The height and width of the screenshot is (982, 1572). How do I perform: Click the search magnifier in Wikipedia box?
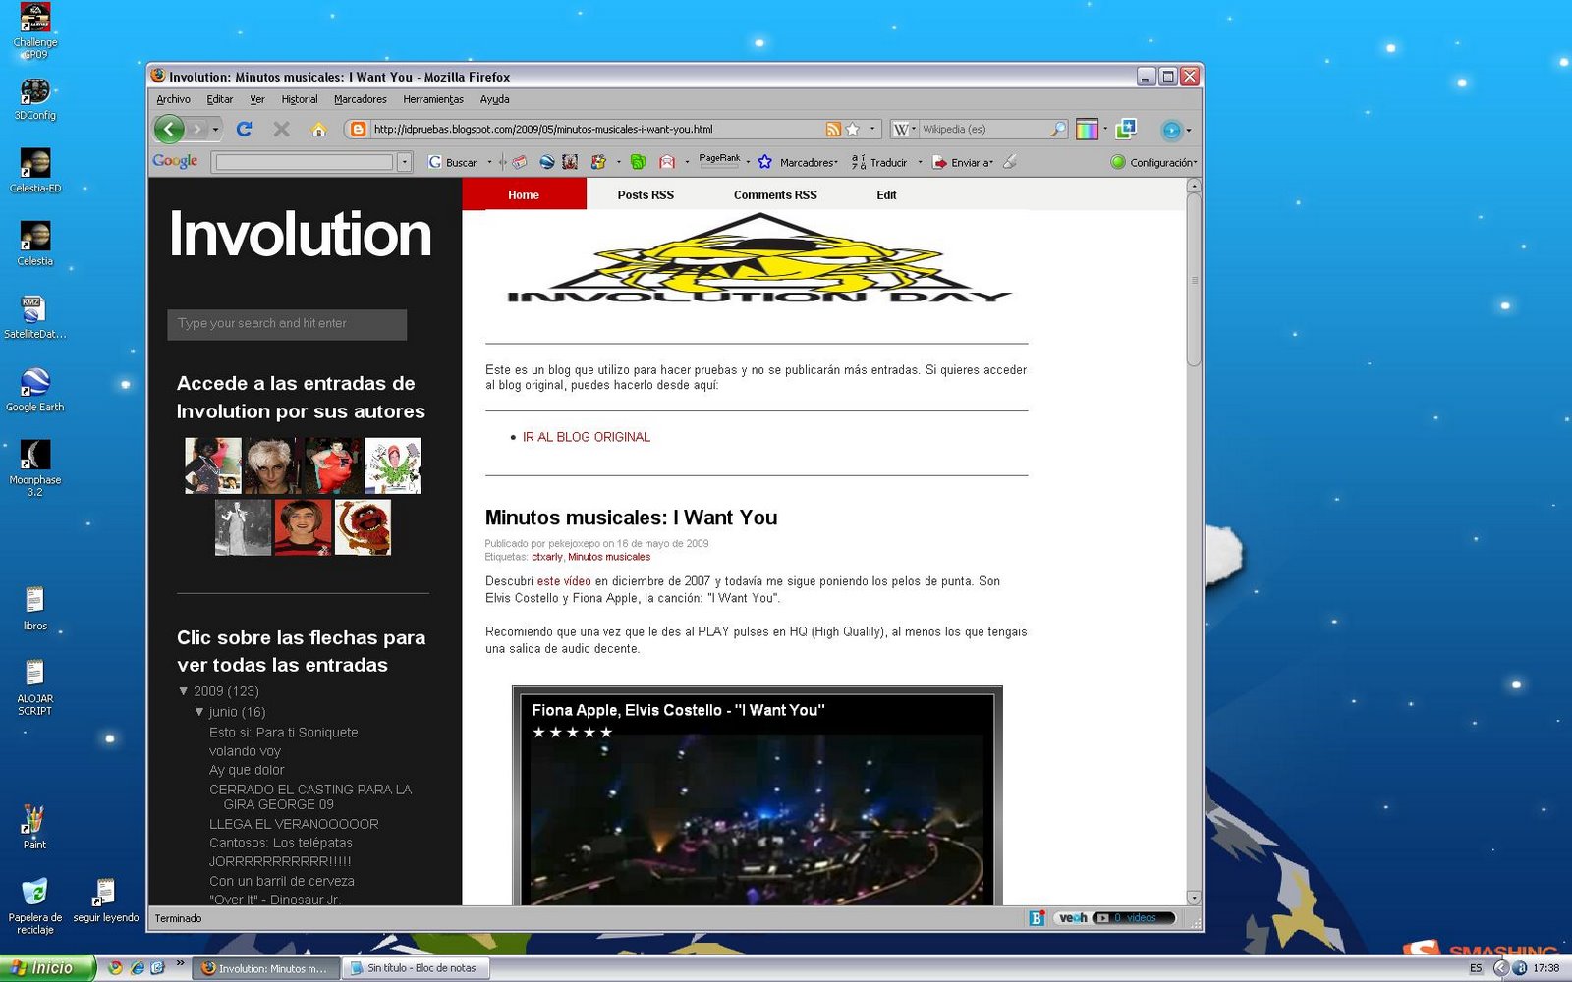[1058, 129]
